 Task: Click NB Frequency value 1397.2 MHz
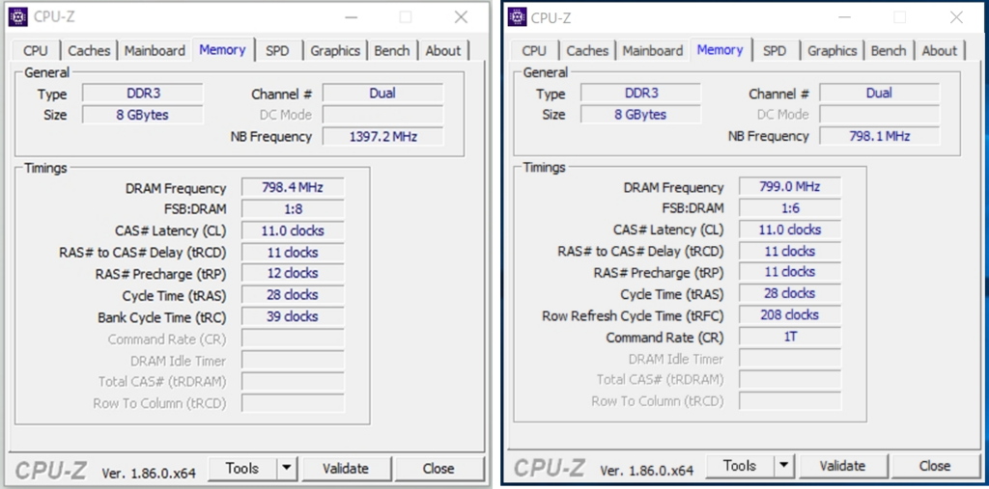click(x=382, y=136)
